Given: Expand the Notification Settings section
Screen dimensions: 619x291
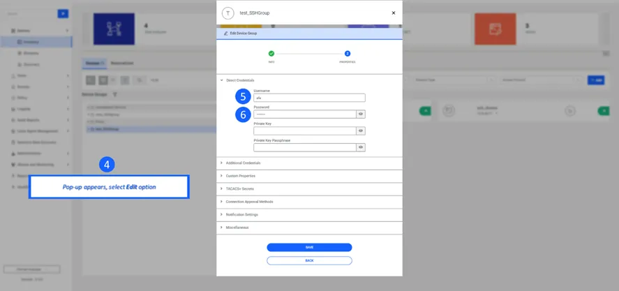Looking at the screenshot, I should 309,215.
